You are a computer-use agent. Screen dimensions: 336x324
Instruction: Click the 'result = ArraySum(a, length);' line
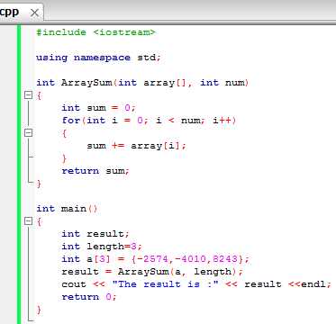click(152, 272)
